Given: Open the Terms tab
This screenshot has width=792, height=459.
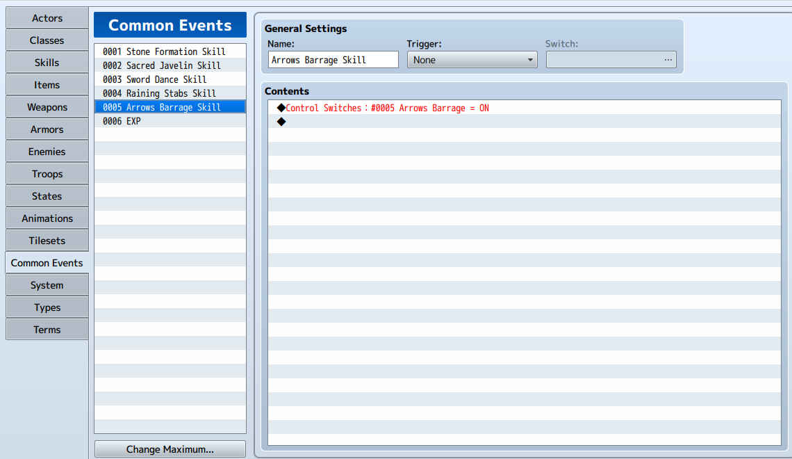Looking at the screenshot, I should (x=47, y=330).
